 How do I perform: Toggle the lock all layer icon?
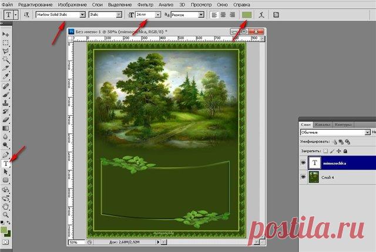pyautogui.click(x=345, y=151)
